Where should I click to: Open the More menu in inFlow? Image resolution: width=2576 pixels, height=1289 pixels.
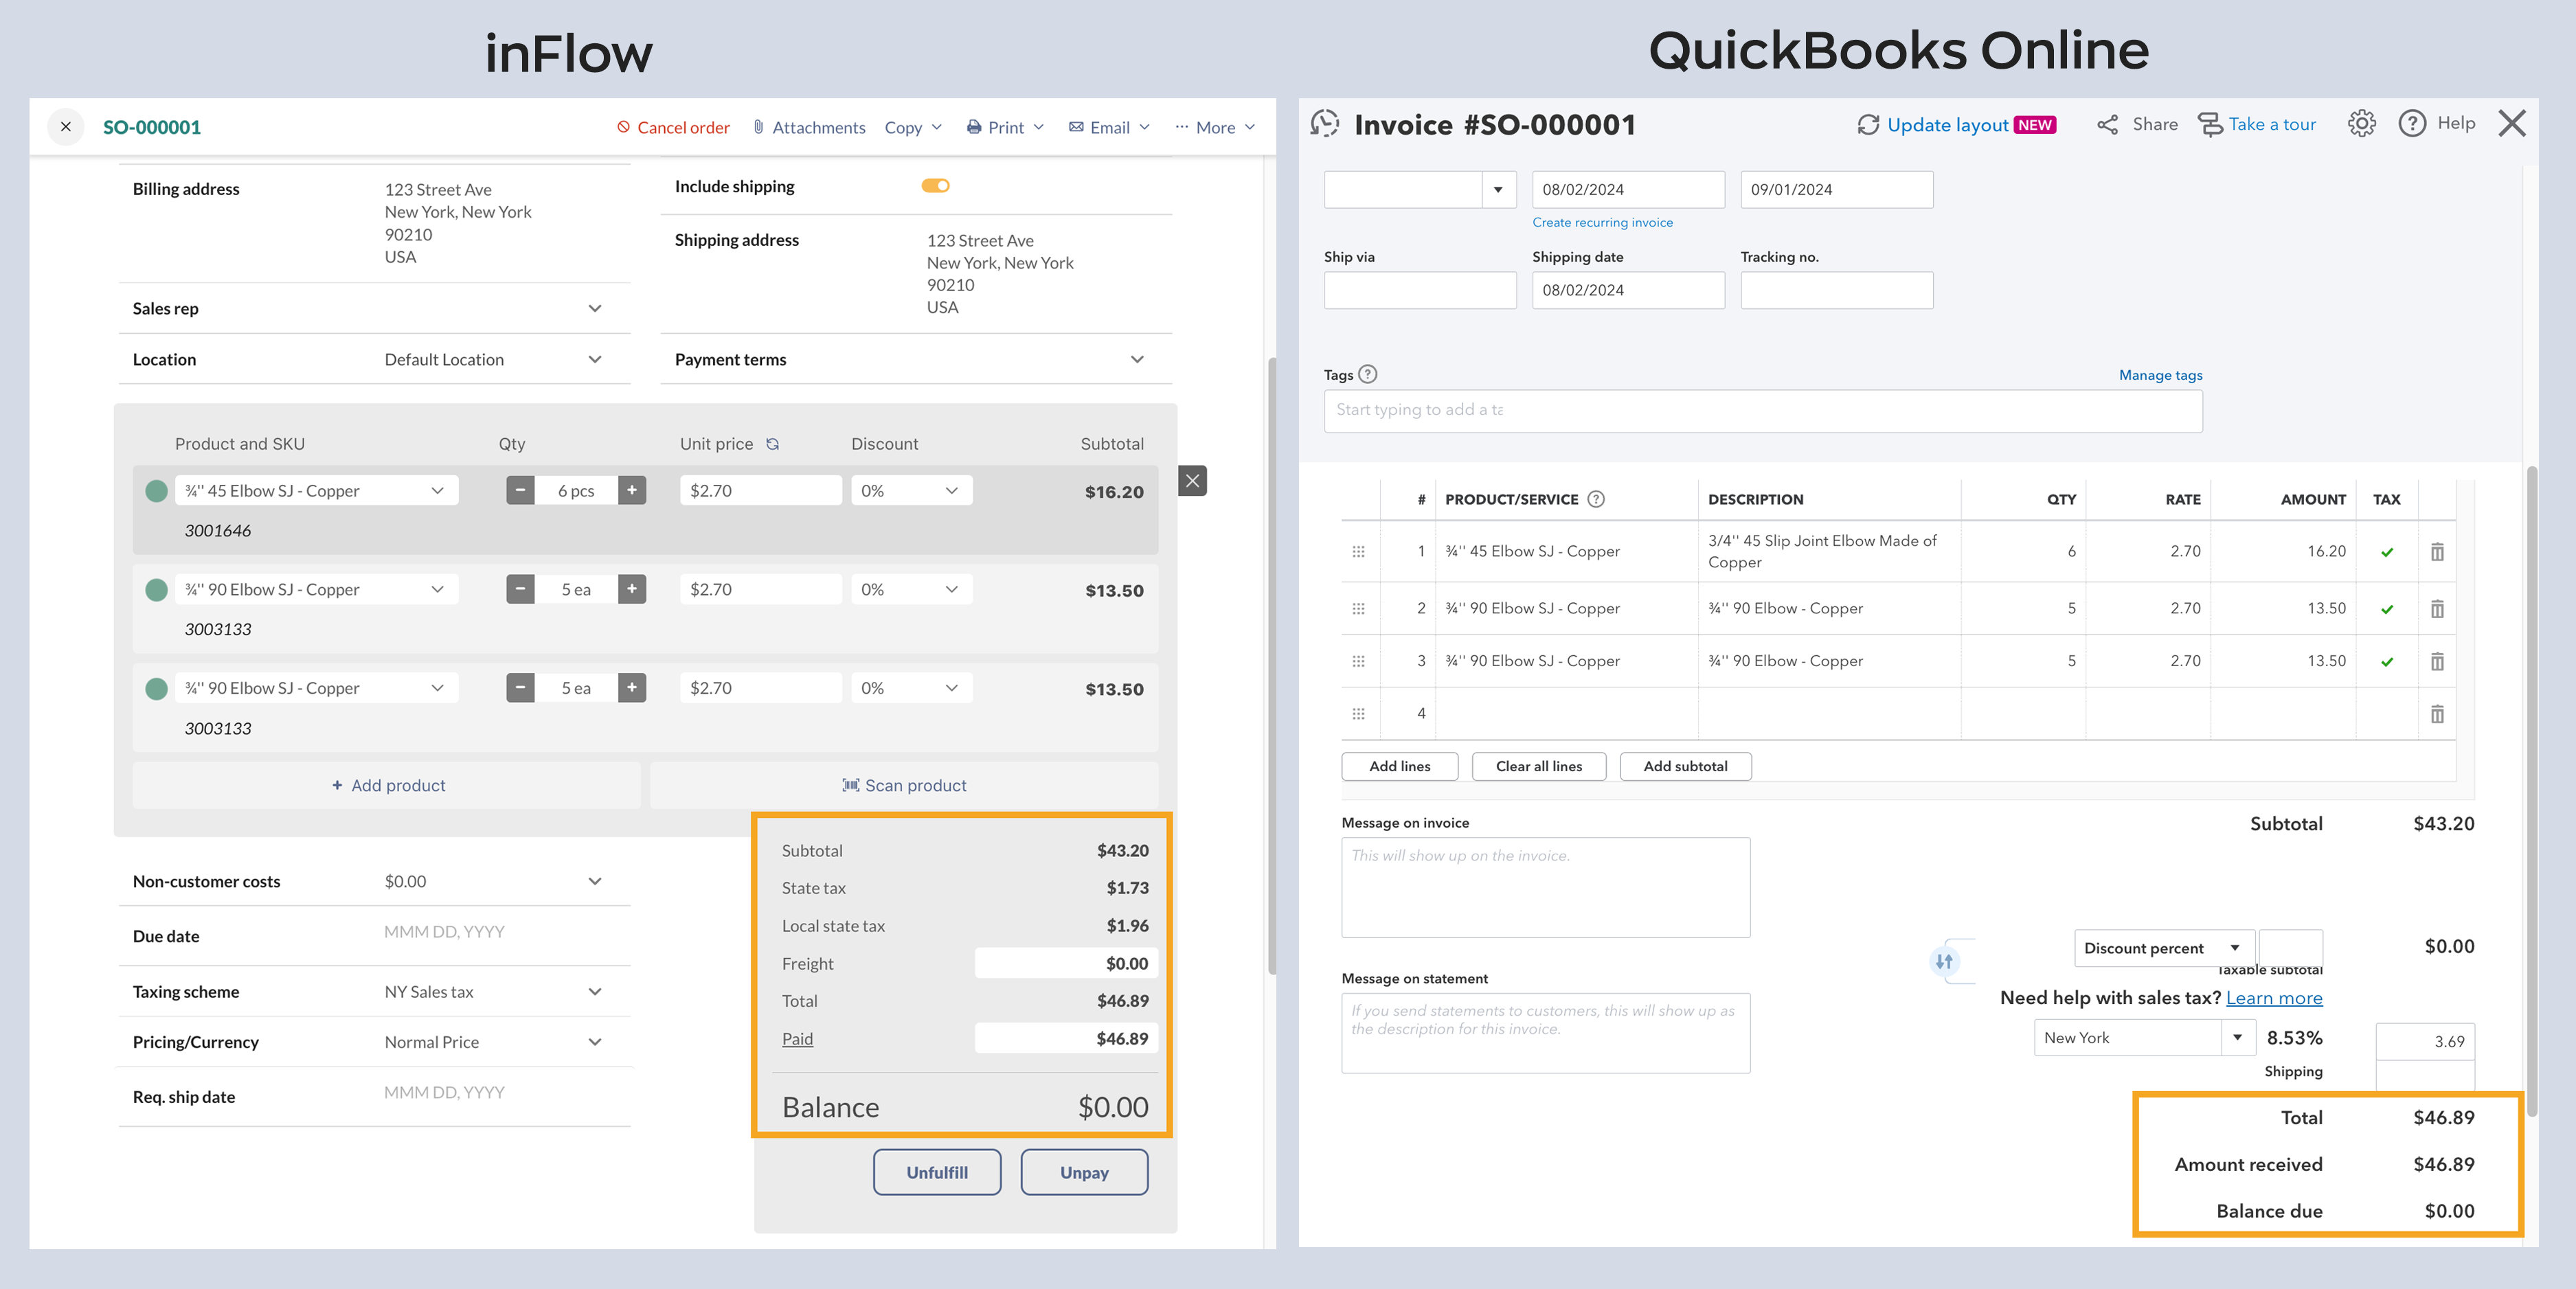1215,127
